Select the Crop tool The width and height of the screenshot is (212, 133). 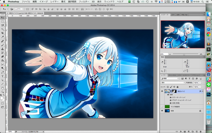pos(2,33)
